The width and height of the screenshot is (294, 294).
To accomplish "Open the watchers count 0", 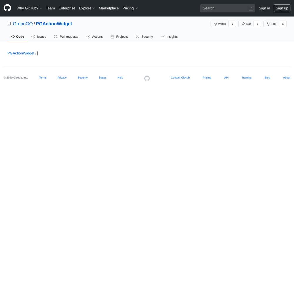I will (232, 24).
